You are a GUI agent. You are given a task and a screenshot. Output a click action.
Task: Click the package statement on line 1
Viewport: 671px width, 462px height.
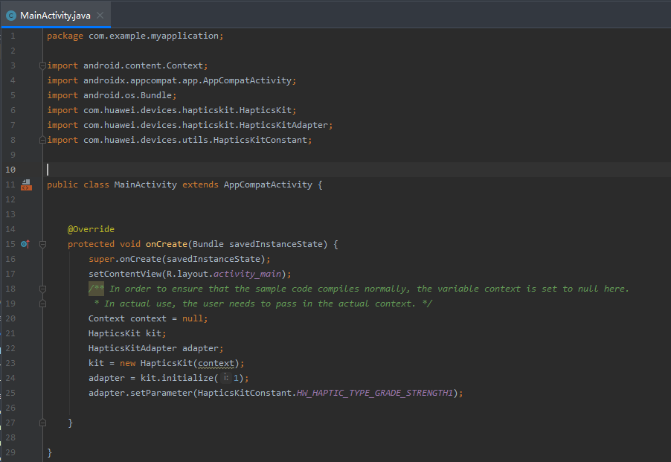134,36
